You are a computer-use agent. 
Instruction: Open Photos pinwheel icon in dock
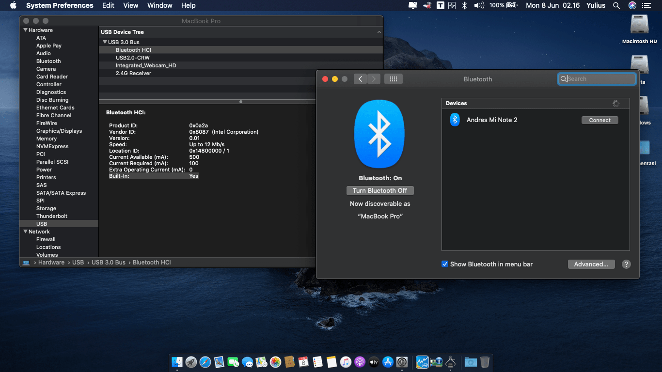point(276,362)
